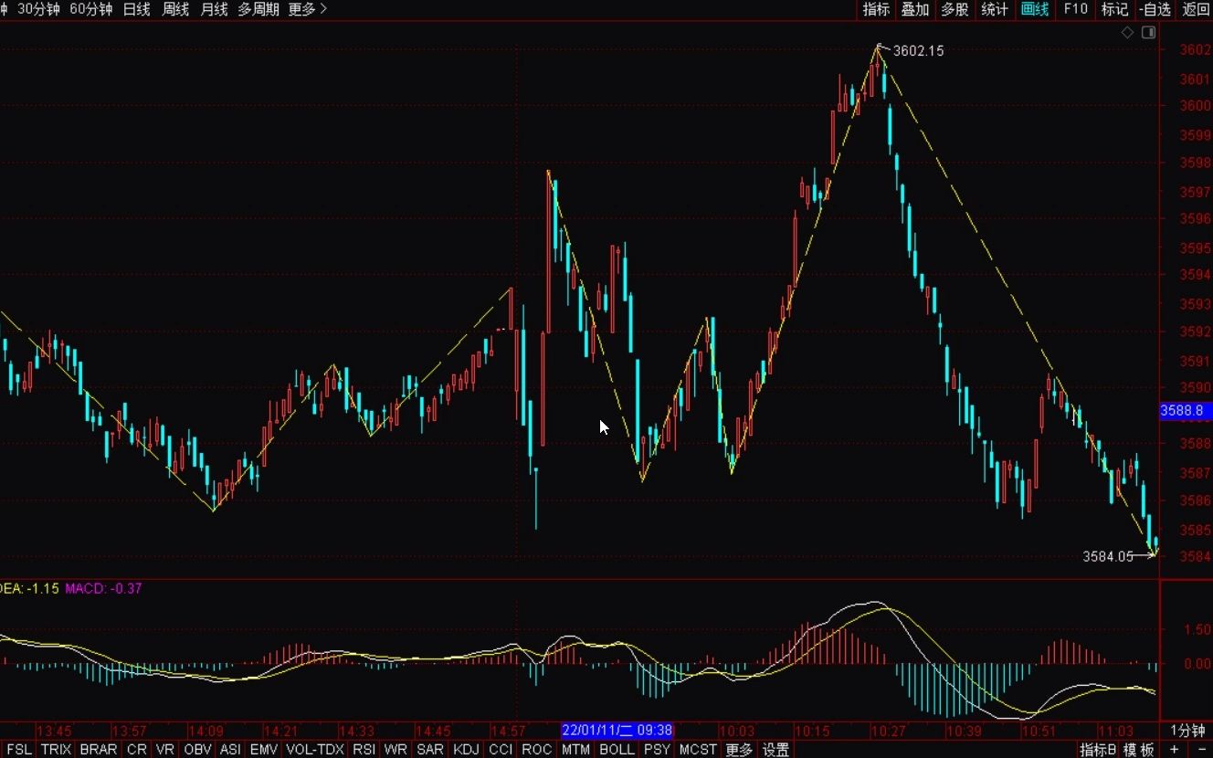Select the FSL indicator tab
Viewport: 1213px width, 758px height.
tap(18, 750)
